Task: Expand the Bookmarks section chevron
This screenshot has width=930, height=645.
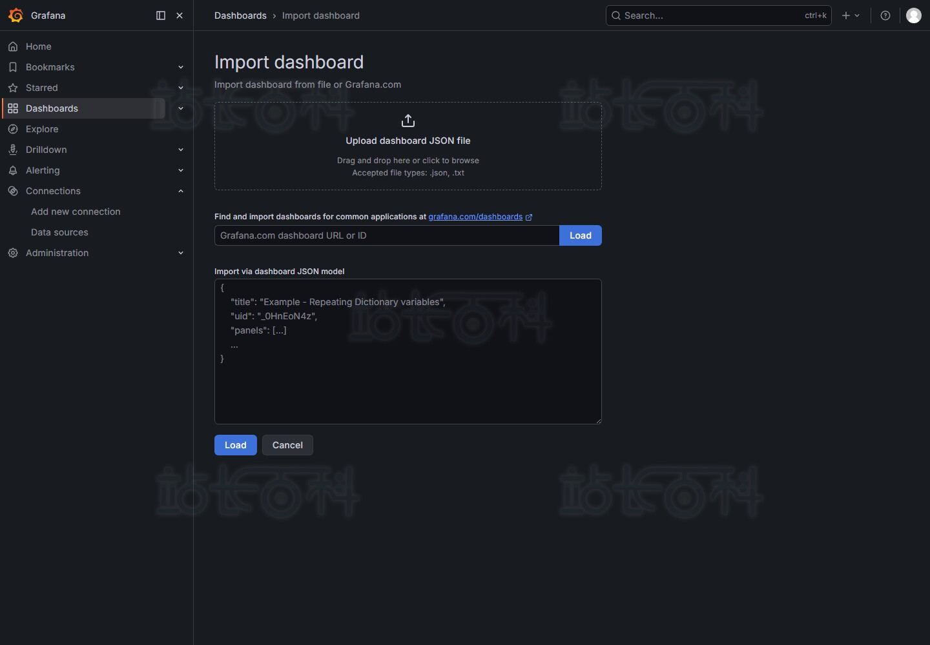Action: coord(181,67)
